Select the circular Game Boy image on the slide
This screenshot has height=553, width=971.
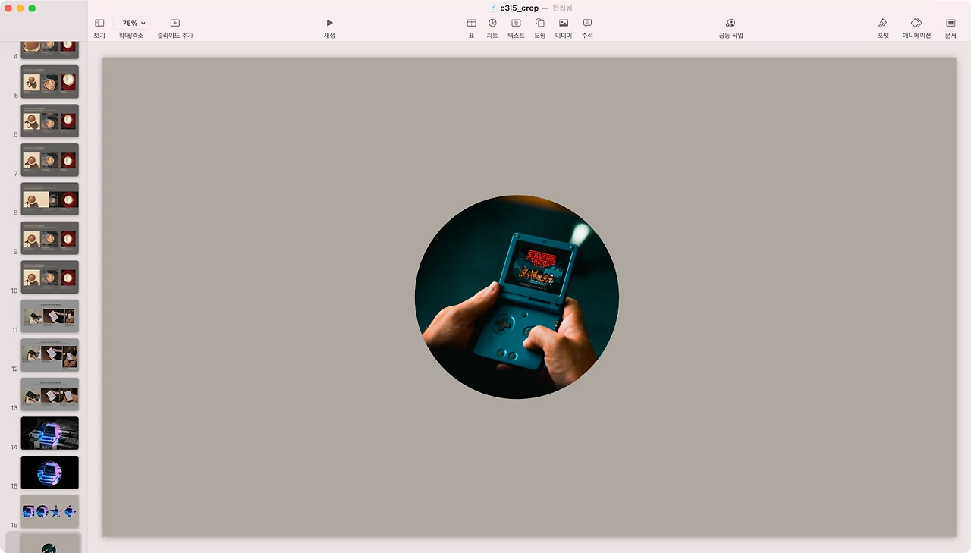tap(517, 297)
